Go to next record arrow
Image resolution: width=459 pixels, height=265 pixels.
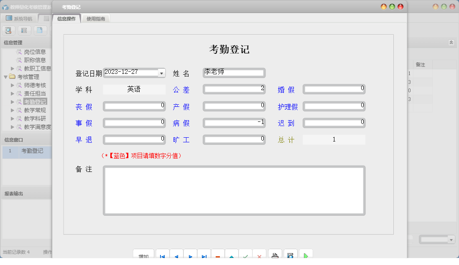pyautogui.click(x=190, y=254)
